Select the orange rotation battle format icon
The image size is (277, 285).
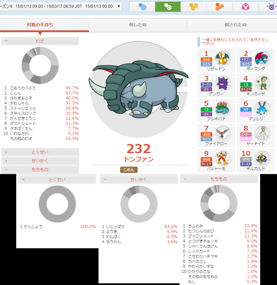coord(219,7)
